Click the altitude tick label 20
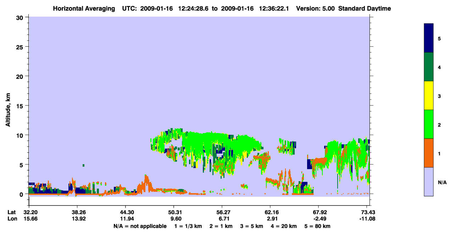The width and height of the screenshot is (461, 236). (21, 76)
